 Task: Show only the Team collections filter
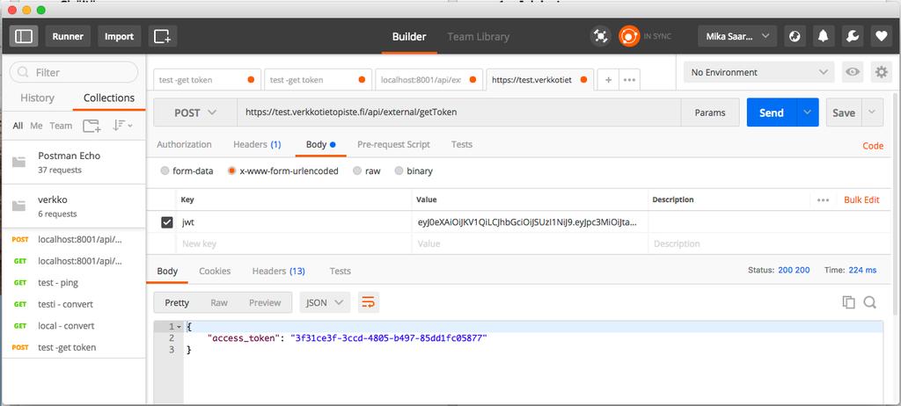pos(61,126)
